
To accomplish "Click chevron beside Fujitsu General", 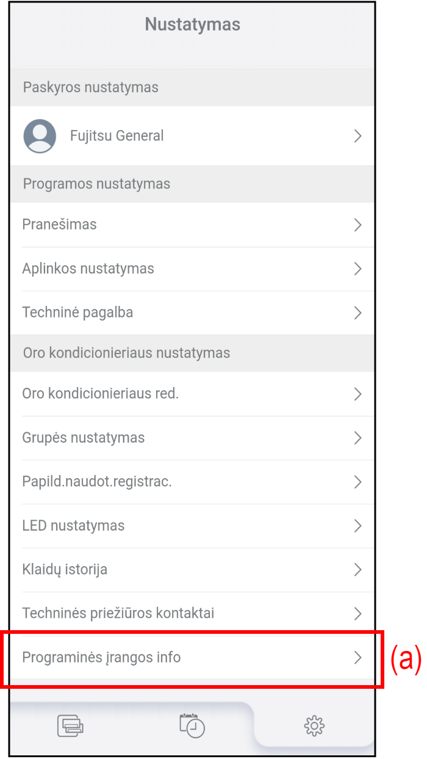I will [358, 136].
